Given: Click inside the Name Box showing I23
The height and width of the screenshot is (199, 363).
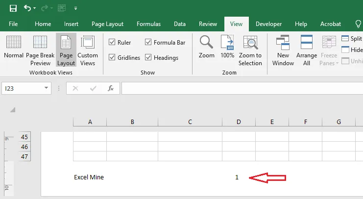Looking at the screenshot, I should pyautogui.click(x=22, y=88).
